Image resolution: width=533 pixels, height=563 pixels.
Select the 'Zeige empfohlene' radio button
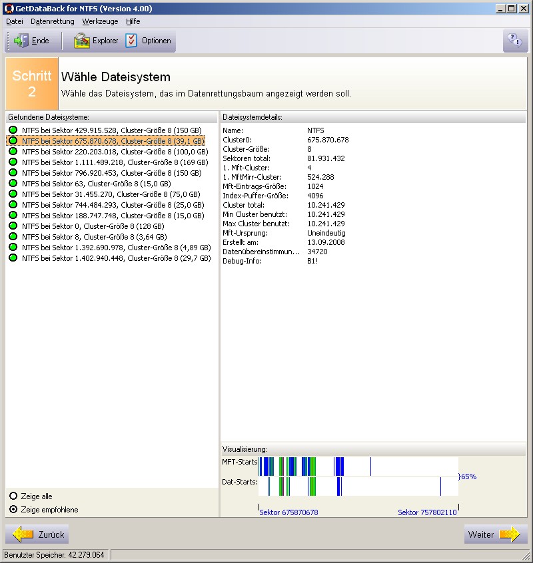(x=13, y=510)
